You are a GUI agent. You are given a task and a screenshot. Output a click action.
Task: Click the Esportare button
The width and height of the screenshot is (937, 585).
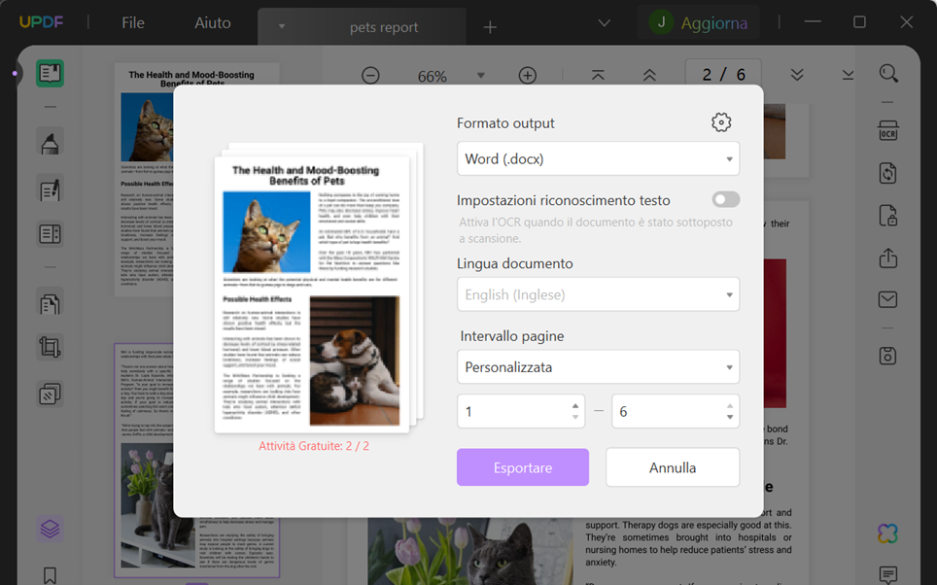coord(523,467)
